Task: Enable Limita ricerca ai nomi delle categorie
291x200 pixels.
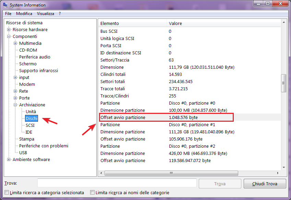Action: coord(92,192)
